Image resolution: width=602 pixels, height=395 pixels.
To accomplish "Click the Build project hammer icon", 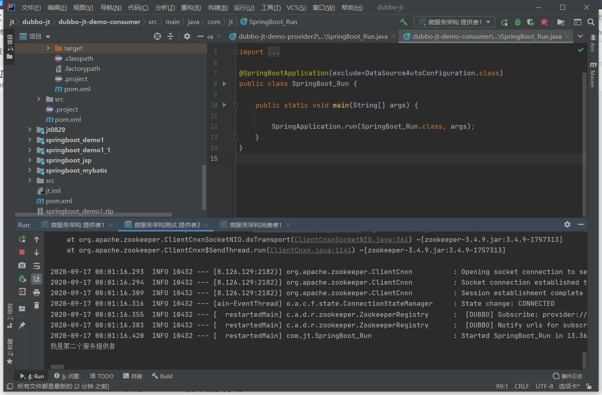I will [x=404, y=22].
